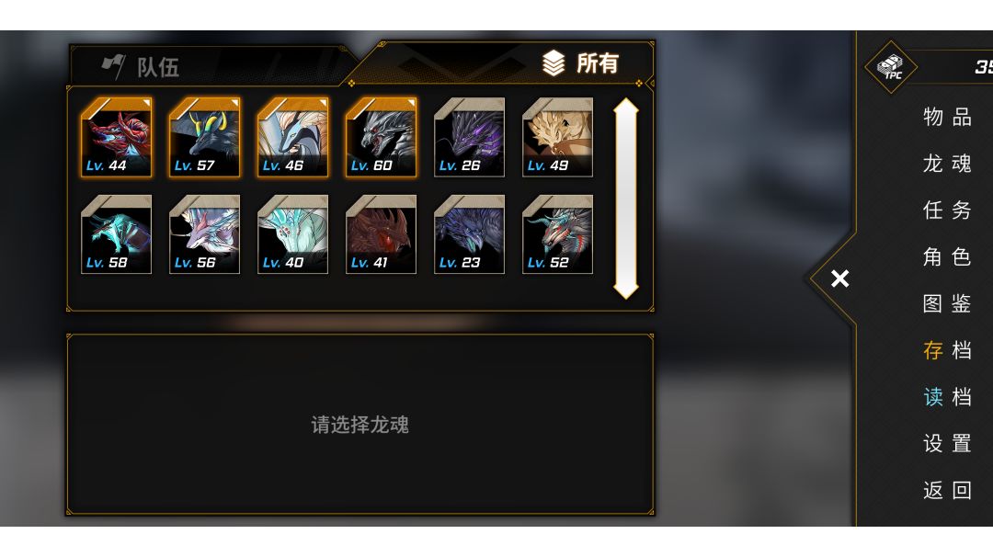Pick the Lv. 52 horned dragon

557,234
